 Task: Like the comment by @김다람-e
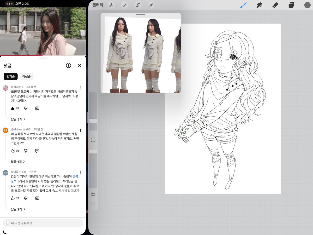pos(13,108)
